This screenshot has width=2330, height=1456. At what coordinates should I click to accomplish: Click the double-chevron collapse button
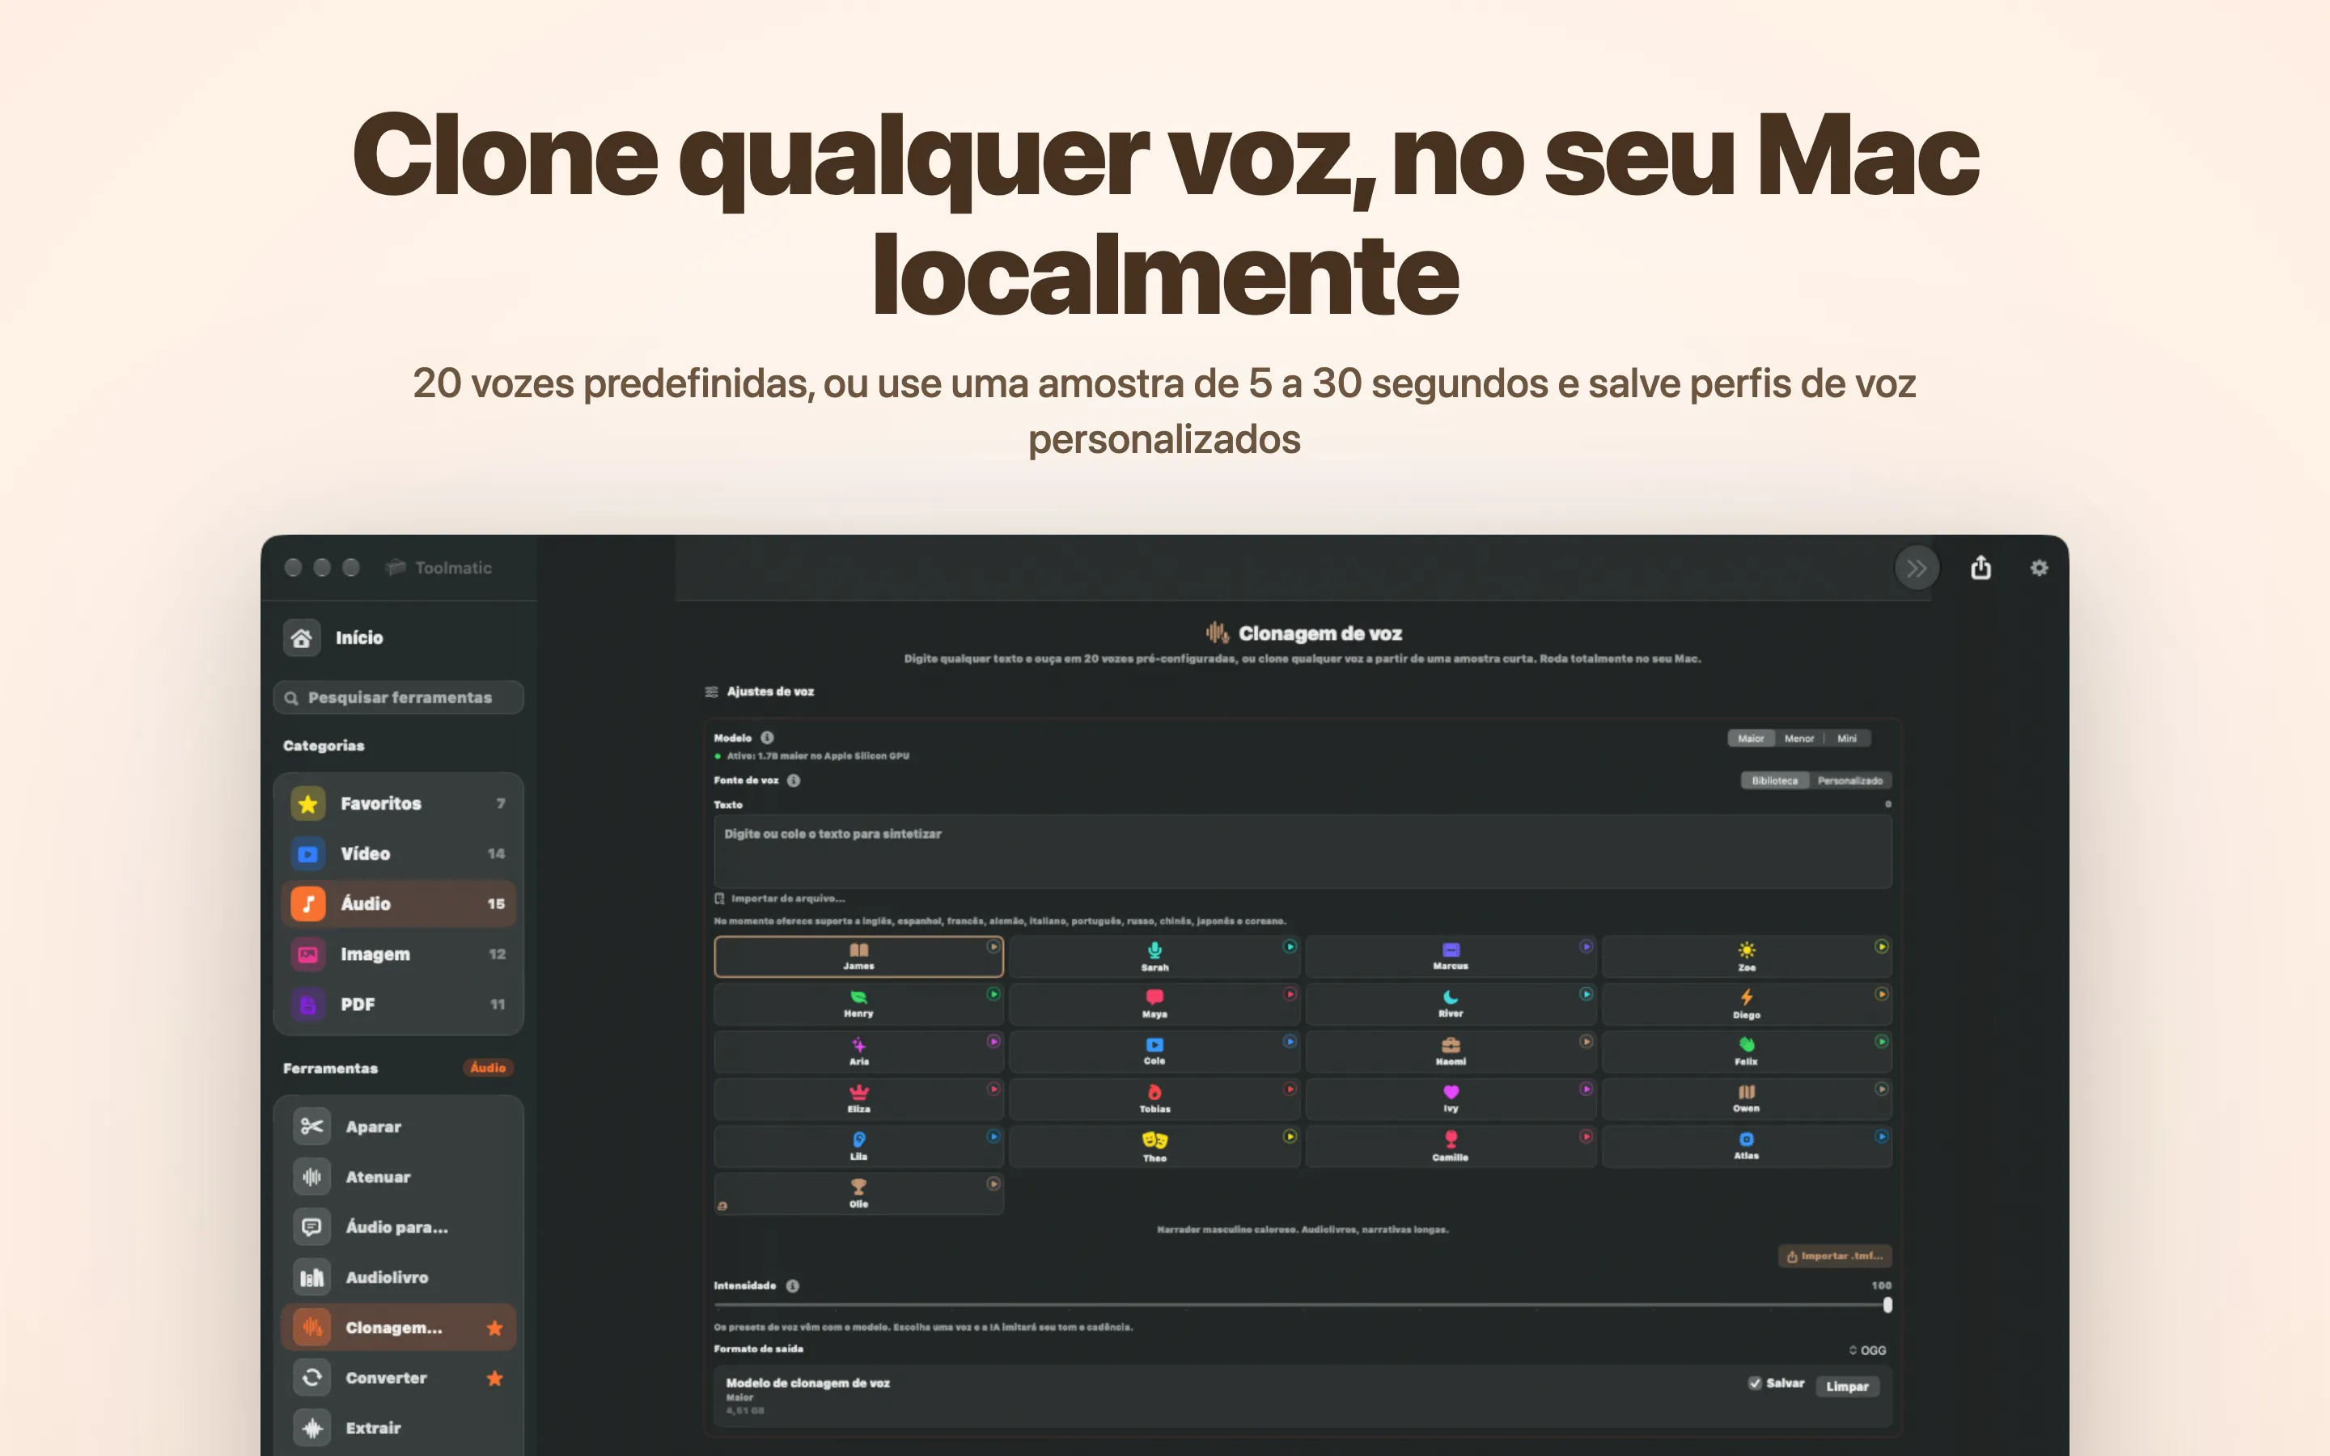point(1917,568)
